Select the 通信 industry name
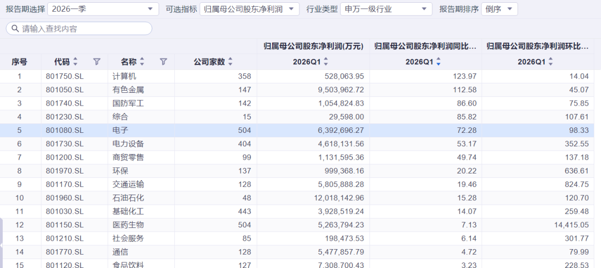 (x=120, y=252)
